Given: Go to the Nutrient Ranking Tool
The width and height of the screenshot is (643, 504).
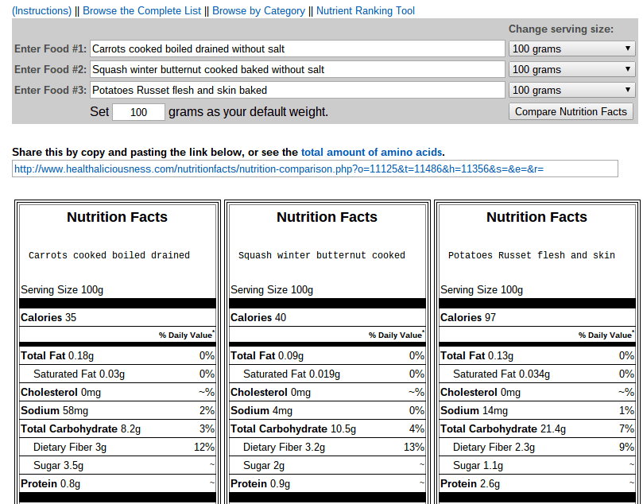Looking at the screenshot, I should click(365, 11).
